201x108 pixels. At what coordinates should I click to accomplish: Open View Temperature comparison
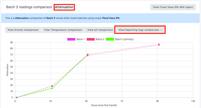coord(63,30)
